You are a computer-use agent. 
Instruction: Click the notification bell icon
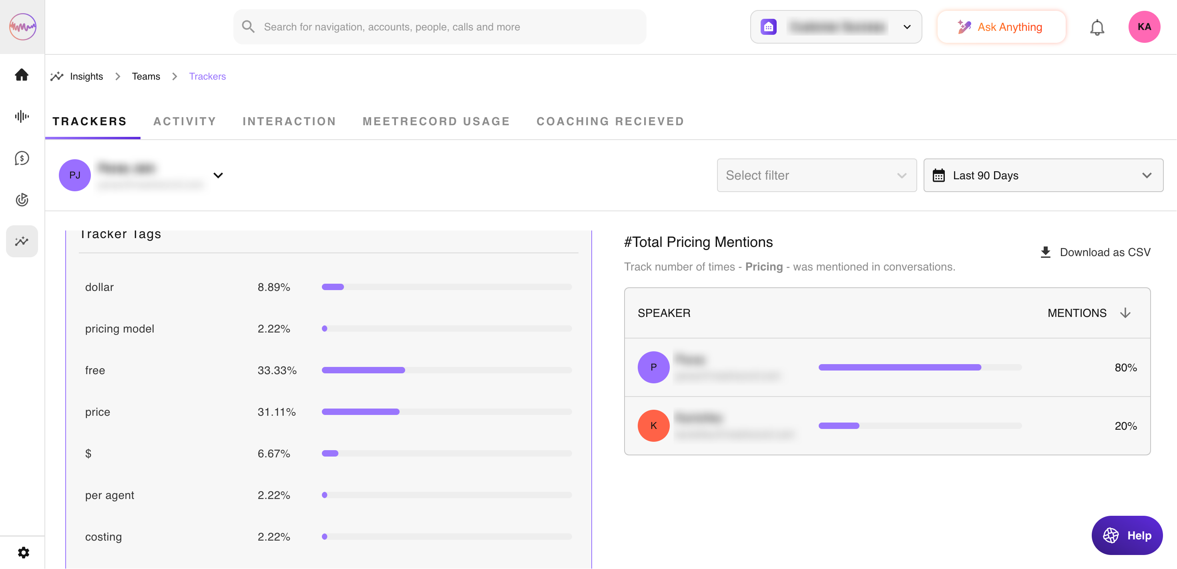(1097, 27)
